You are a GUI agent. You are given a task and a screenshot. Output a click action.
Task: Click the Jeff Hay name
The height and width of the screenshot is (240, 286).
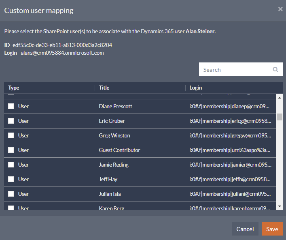tap(108, 180)
